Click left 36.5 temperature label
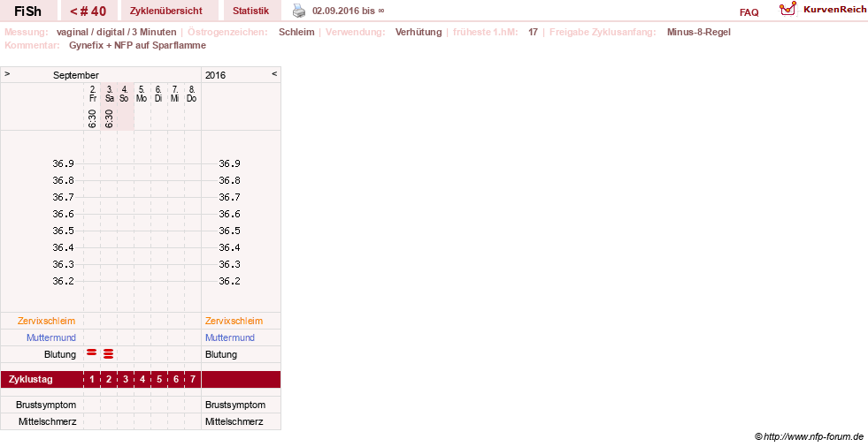The width and height of the screenshot is (868, 447). tap(63, 231)
